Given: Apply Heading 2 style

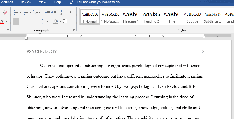Looking at the screenshot, I should 151,17.
